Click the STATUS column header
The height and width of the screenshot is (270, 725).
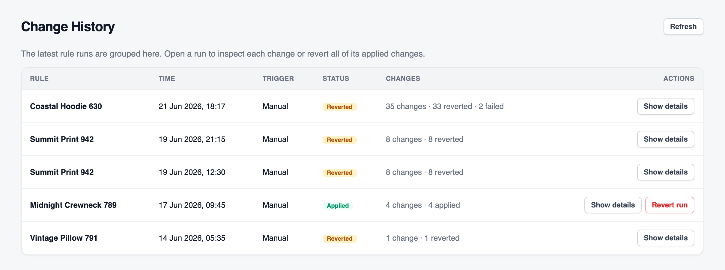point(336,78)
